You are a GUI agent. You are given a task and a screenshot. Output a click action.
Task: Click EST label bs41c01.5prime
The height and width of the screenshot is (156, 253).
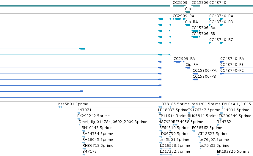tap(206, 104)
